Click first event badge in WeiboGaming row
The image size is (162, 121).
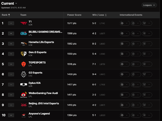[x=125, y=95]
